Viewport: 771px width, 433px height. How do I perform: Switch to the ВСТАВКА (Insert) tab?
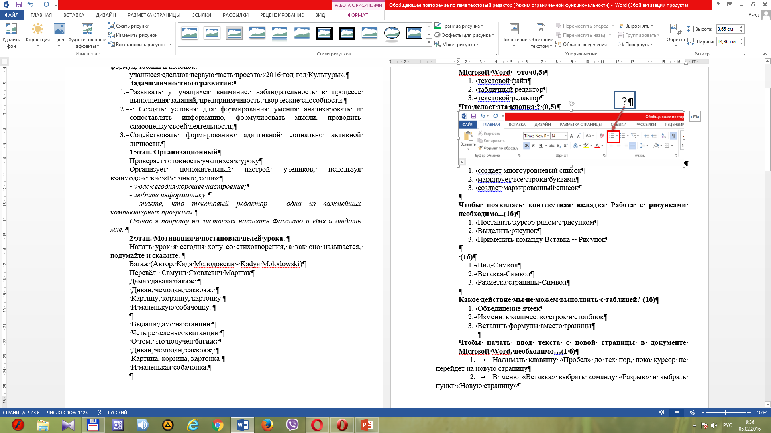73,15
